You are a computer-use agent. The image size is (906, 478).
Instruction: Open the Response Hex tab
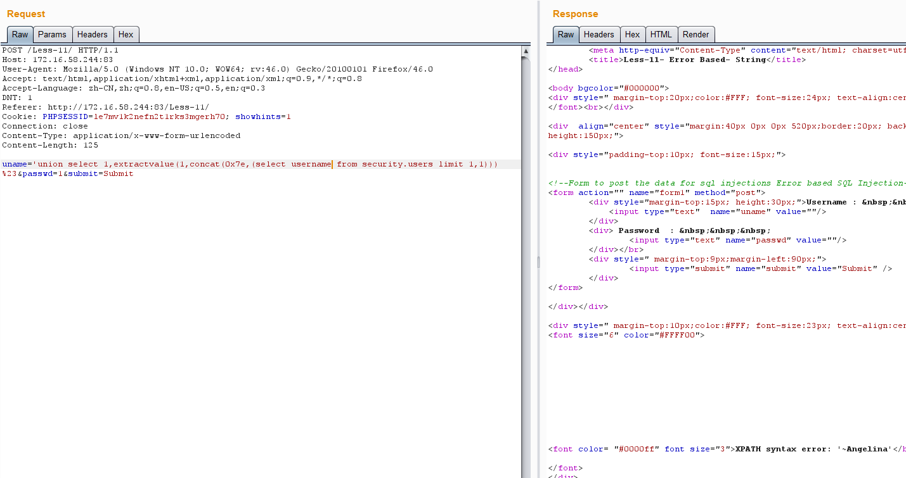[632, 34]
